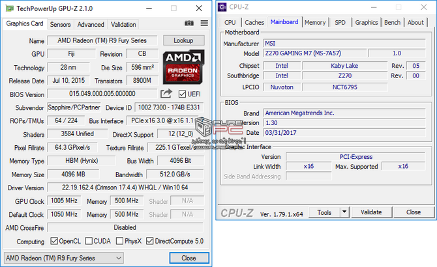Screen dimensions: 437x267
Task: Click the GPU Clock 1005 MHz field
Action: (x=64, y=201)
